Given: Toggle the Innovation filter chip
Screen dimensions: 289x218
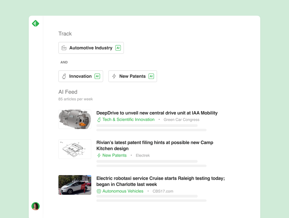Looking at the screenshot, I should pos(81,76).
